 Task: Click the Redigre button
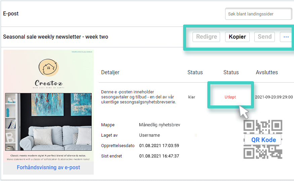tap(206, 37)
